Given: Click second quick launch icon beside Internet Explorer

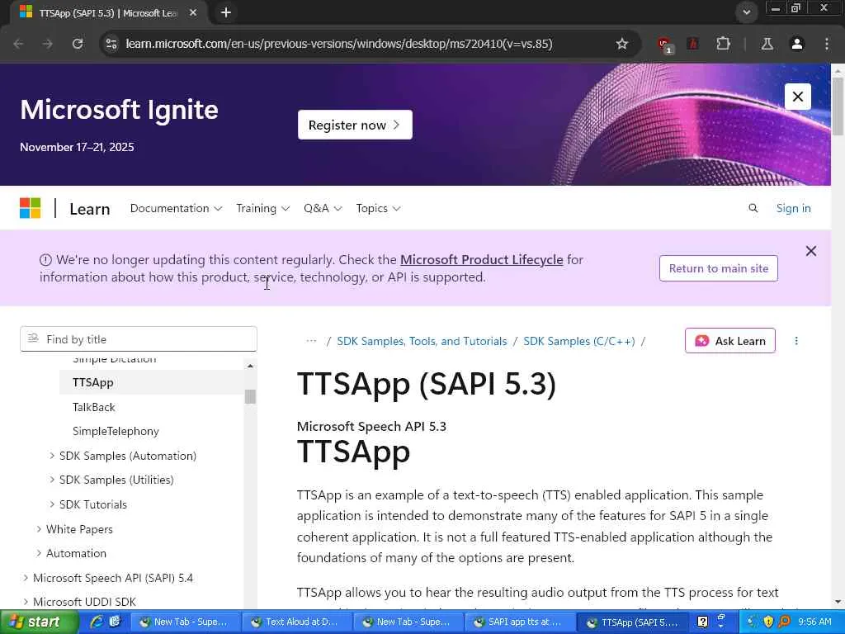Looking at the screenshot, I should pos(115,622).
